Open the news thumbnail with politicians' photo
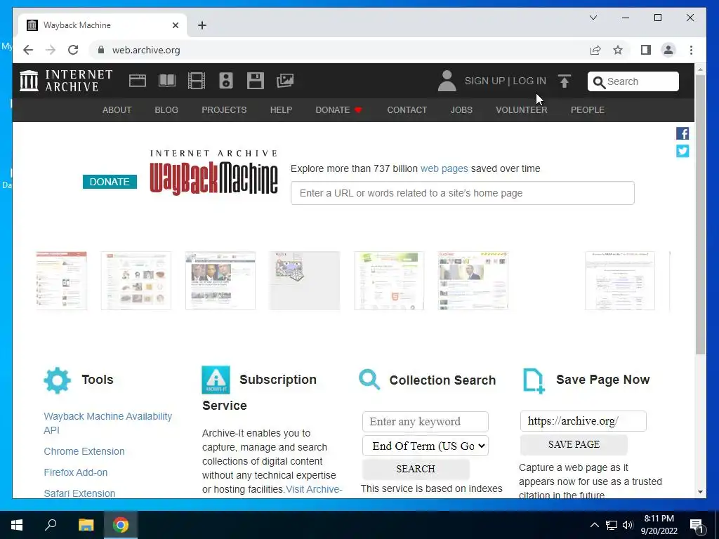 click(220, 281)
